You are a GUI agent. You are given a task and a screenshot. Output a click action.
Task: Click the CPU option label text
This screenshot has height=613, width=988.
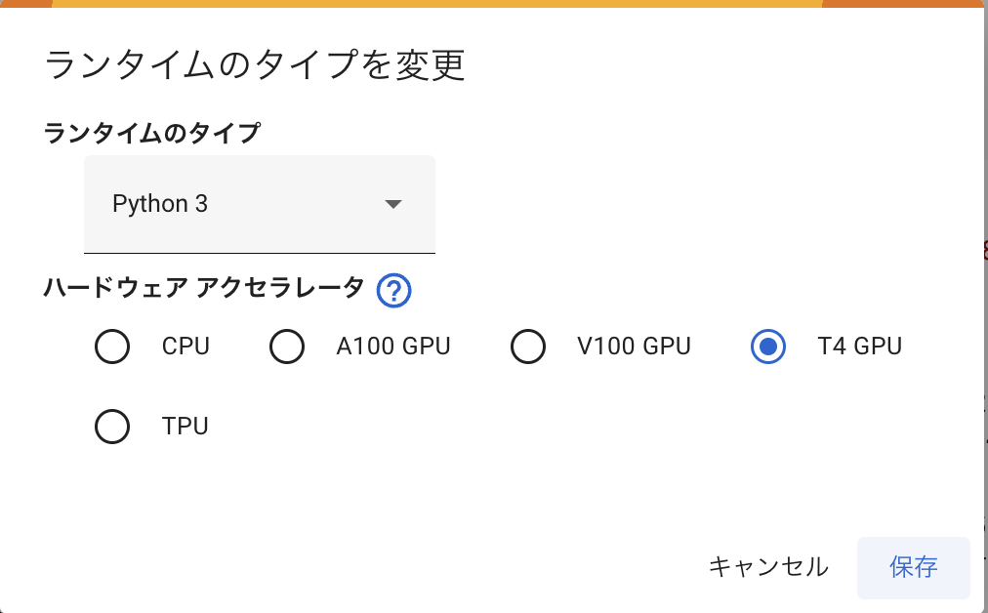185,347
